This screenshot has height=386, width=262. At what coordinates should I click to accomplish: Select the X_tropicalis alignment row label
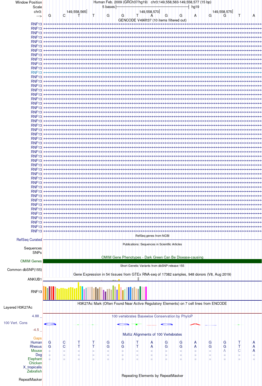[33, 367]
